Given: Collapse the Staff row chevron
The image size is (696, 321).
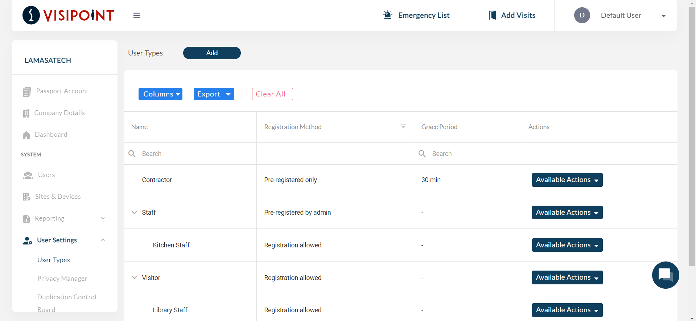Looking at the screenshot, I should point(134,213).
